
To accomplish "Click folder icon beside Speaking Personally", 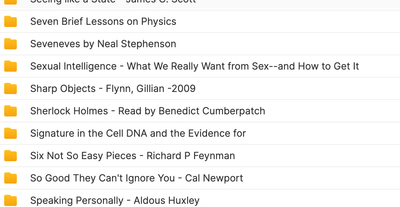I will coord(11,201).
